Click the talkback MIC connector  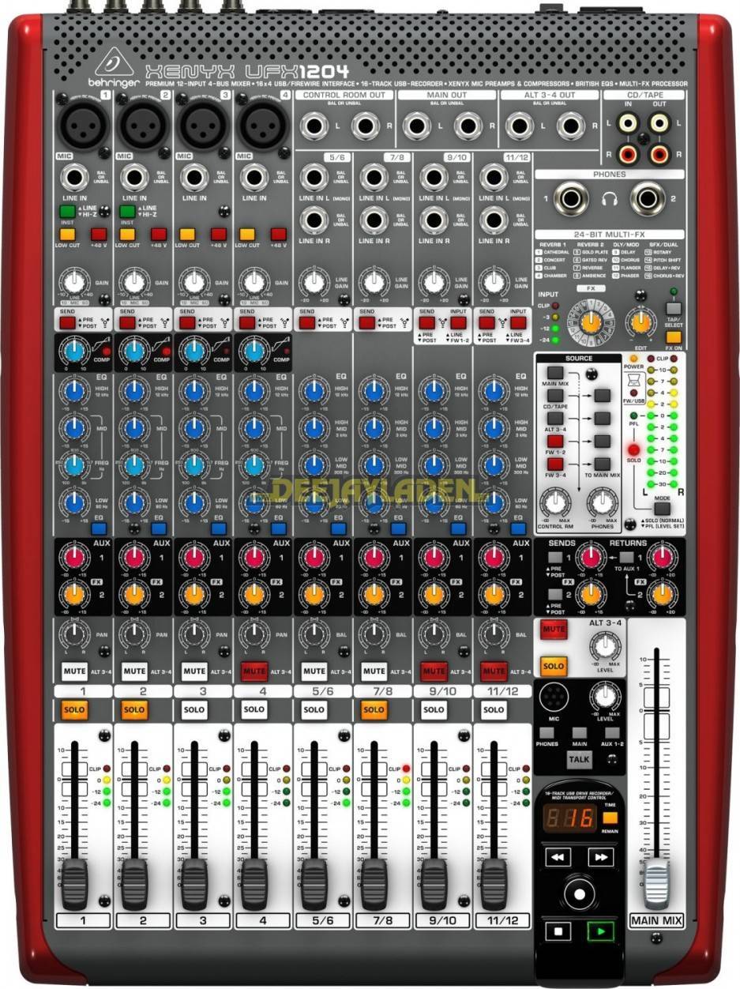coord(553,699)
